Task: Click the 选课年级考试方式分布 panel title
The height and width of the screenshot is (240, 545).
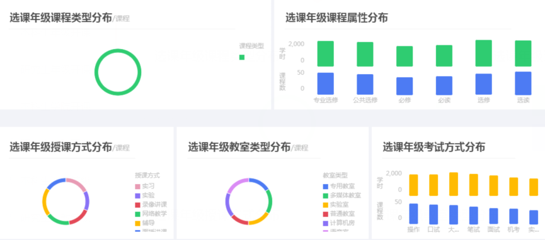Action: click(434, 147)
